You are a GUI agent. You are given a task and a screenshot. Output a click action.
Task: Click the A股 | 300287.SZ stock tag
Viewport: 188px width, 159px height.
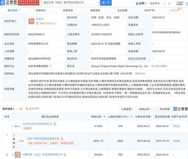click(x=37, y=143)
